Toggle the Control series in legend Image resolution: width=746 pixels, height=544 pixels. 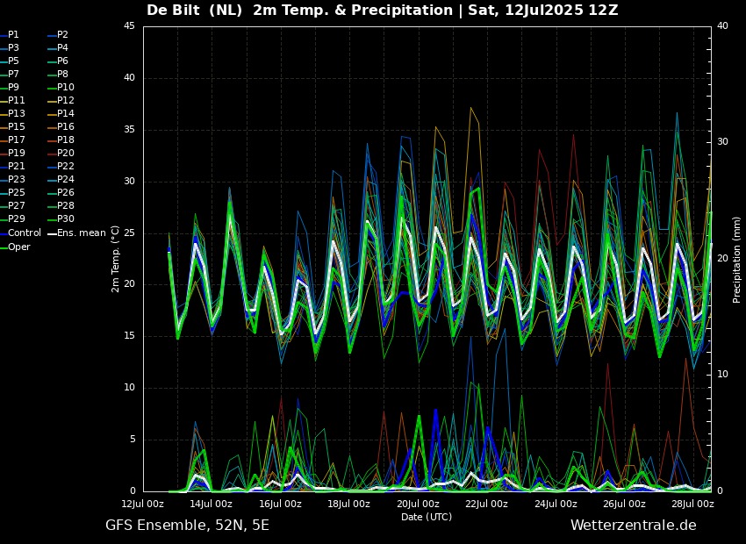click(24, 233)
